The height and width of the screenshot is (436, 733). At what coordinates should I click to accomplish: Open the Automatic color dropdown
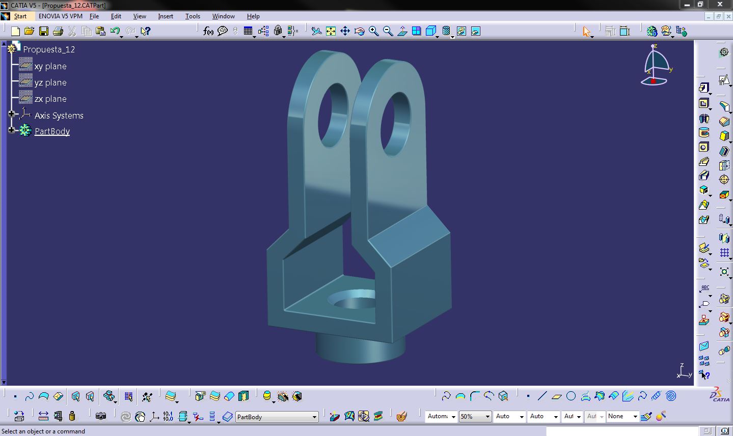pyautogui.click(x=453, y=417)
